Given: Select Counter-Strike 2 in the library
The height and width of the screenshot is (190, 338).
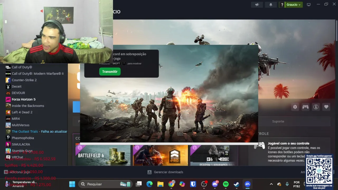Looking at the screenshot, I should (x=24, y=80).
